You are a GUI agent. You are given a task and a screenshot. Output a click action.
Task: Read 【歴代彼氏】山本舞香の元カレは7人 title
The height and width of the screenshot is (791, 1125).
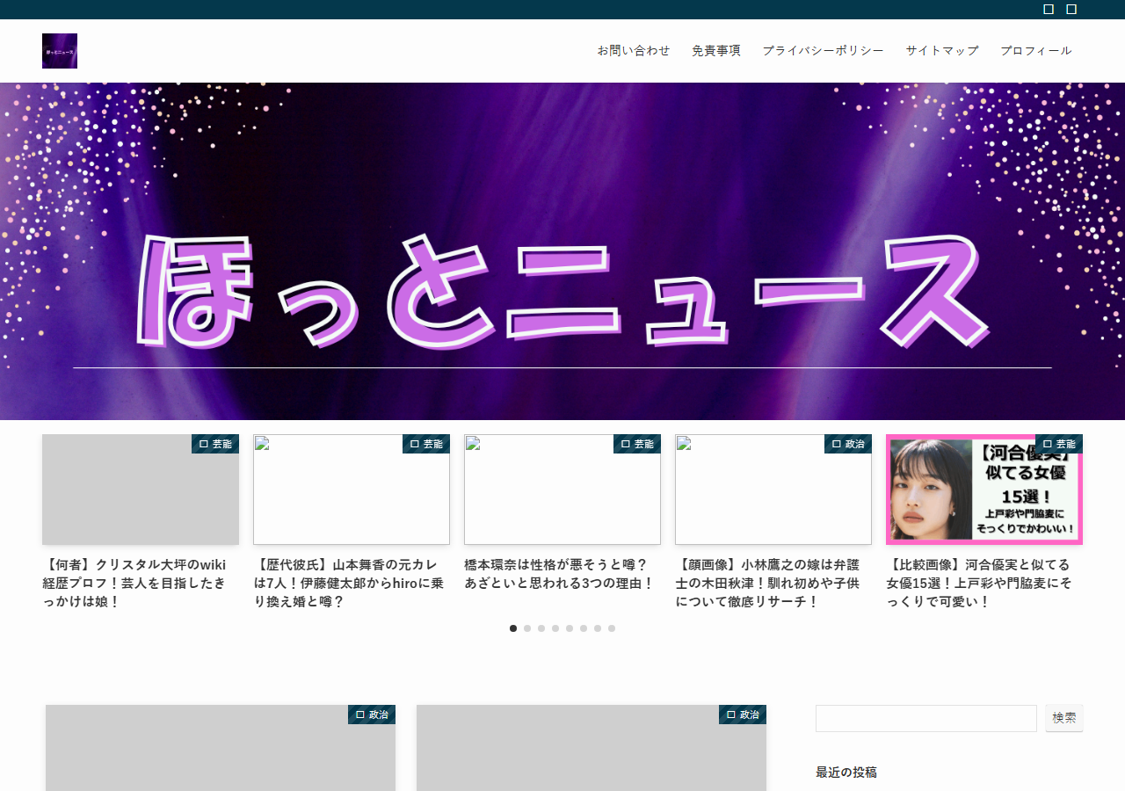pos(349,583)
